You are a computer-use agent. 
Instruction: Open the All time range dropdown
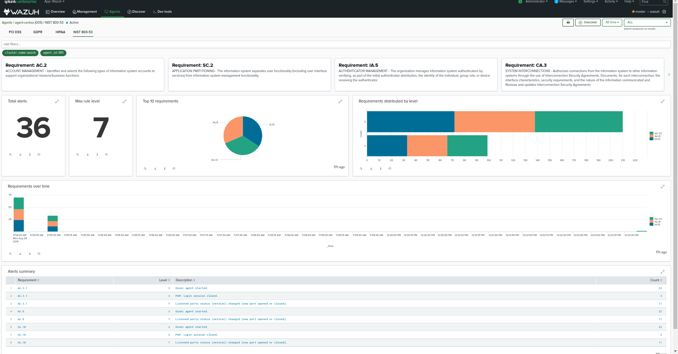612,22
